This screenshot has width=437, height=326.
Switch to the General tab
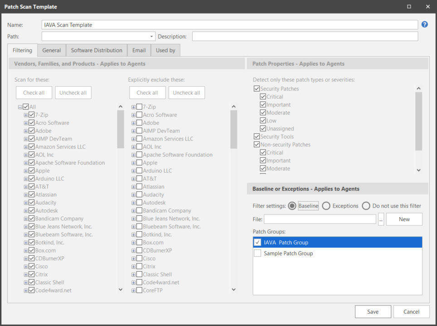[x=52, y=50]
